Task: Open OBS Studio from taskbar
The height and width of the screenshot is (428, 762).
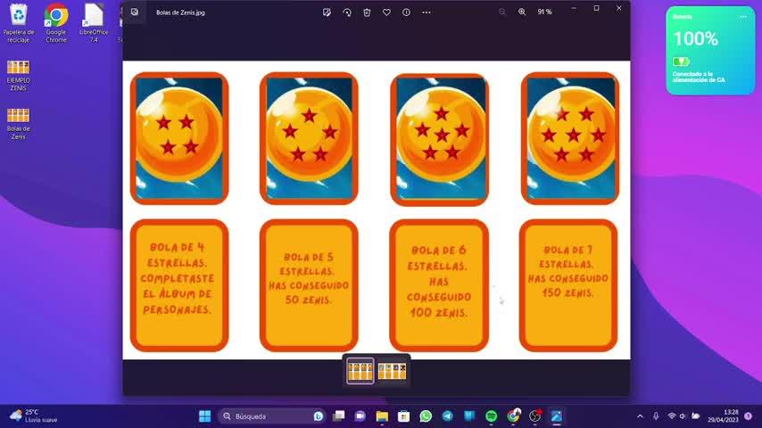Action: (535, 416)
